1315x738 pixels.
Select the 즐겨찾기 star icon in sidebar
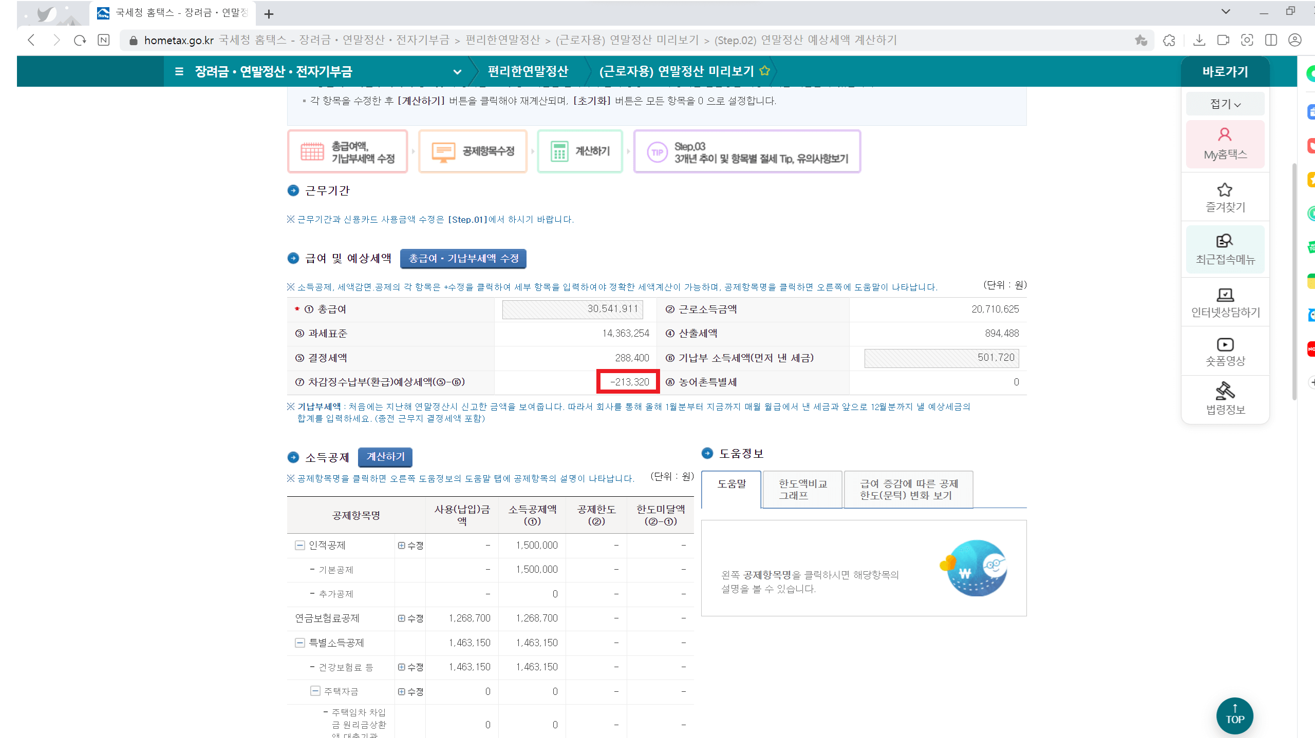[x=1225, y=197]
